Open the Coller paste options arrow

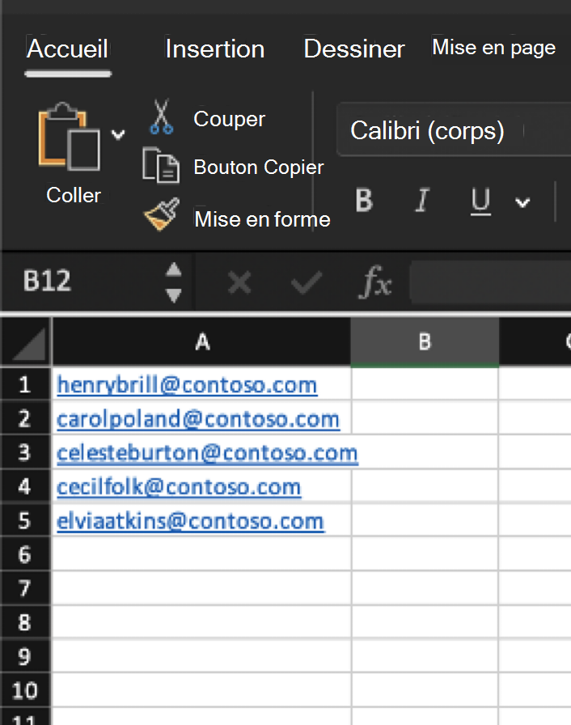[118, 134]
